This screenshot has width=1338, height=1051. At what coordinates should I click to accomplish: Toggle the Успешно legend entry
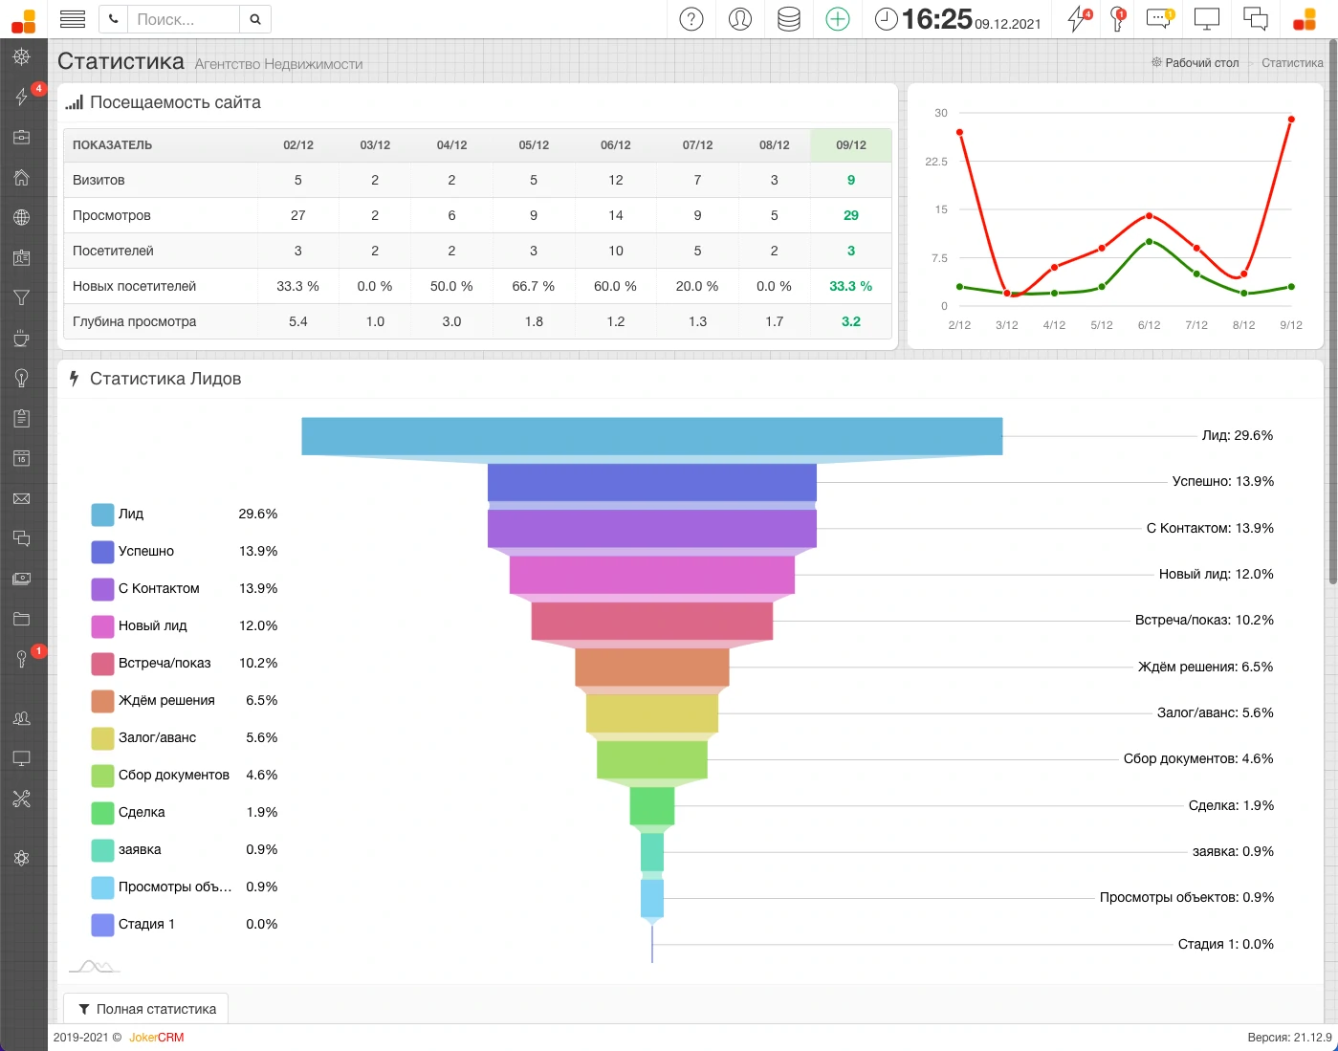coord(145,552)
